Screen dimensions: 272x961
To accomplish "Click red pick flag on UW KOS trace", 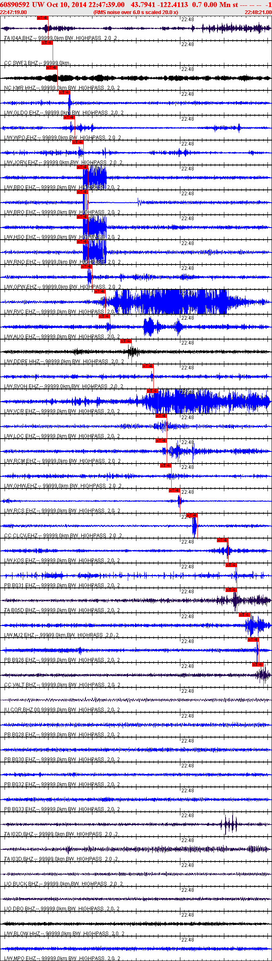I will pyautogui.click(x=223, y=540).
